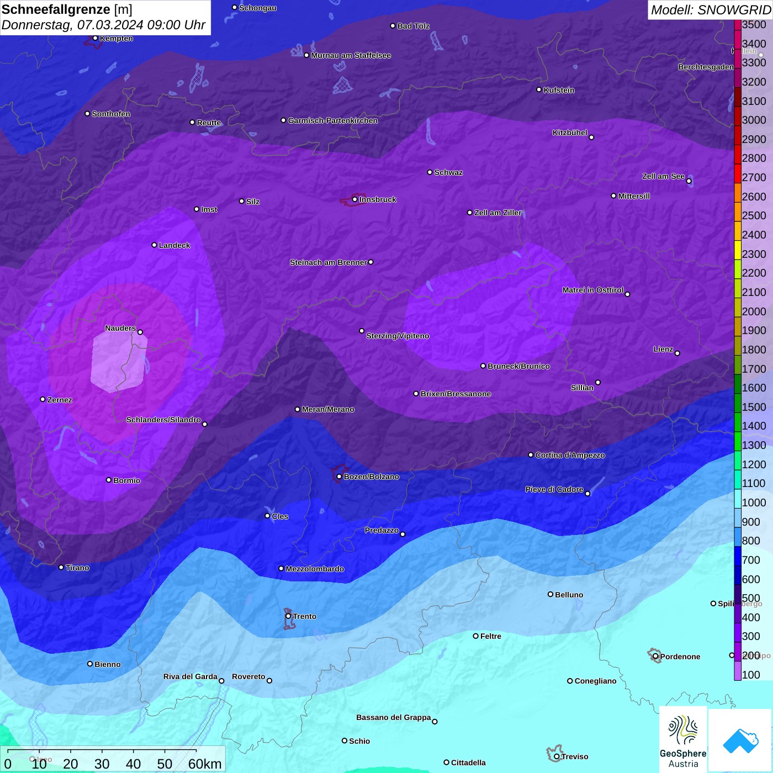
Task: Click the Meran/Merano label
Action: pos(328,409)
